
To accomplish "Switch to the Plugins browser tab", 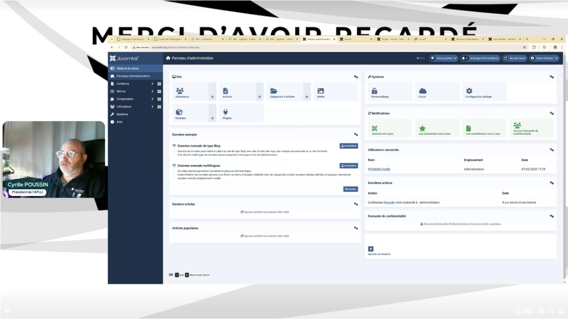I will (390, 39).
